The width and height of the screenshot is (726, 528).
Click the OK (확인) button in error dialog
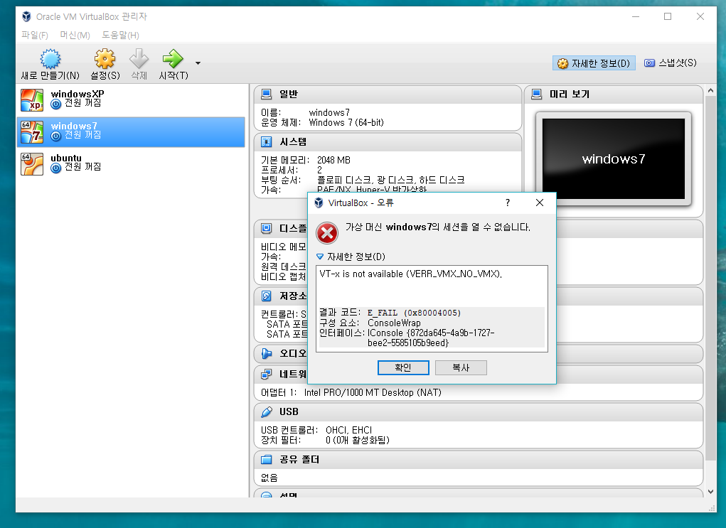click(403, 368)
